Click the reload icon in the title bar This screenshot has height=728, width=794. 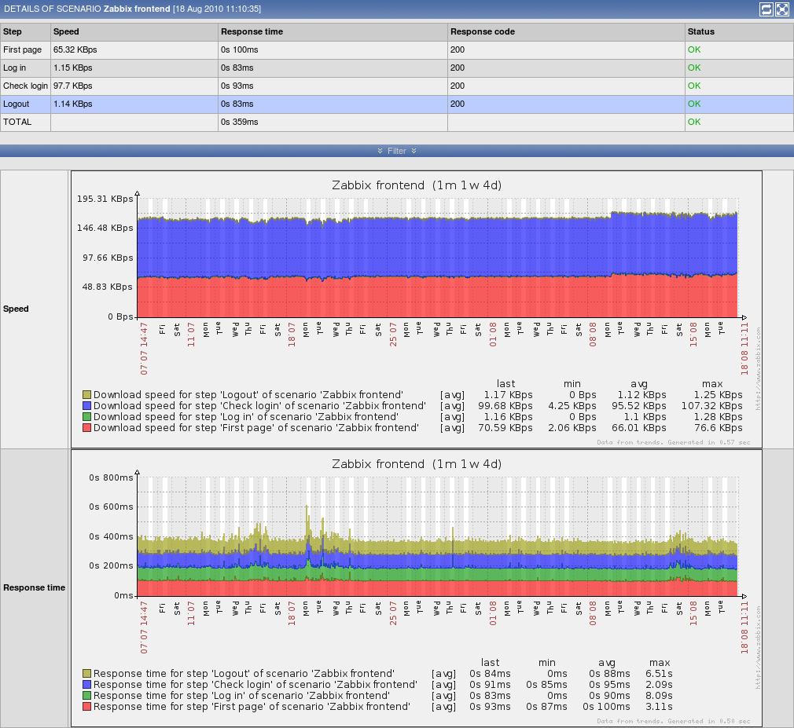click(x=766, y=9)
